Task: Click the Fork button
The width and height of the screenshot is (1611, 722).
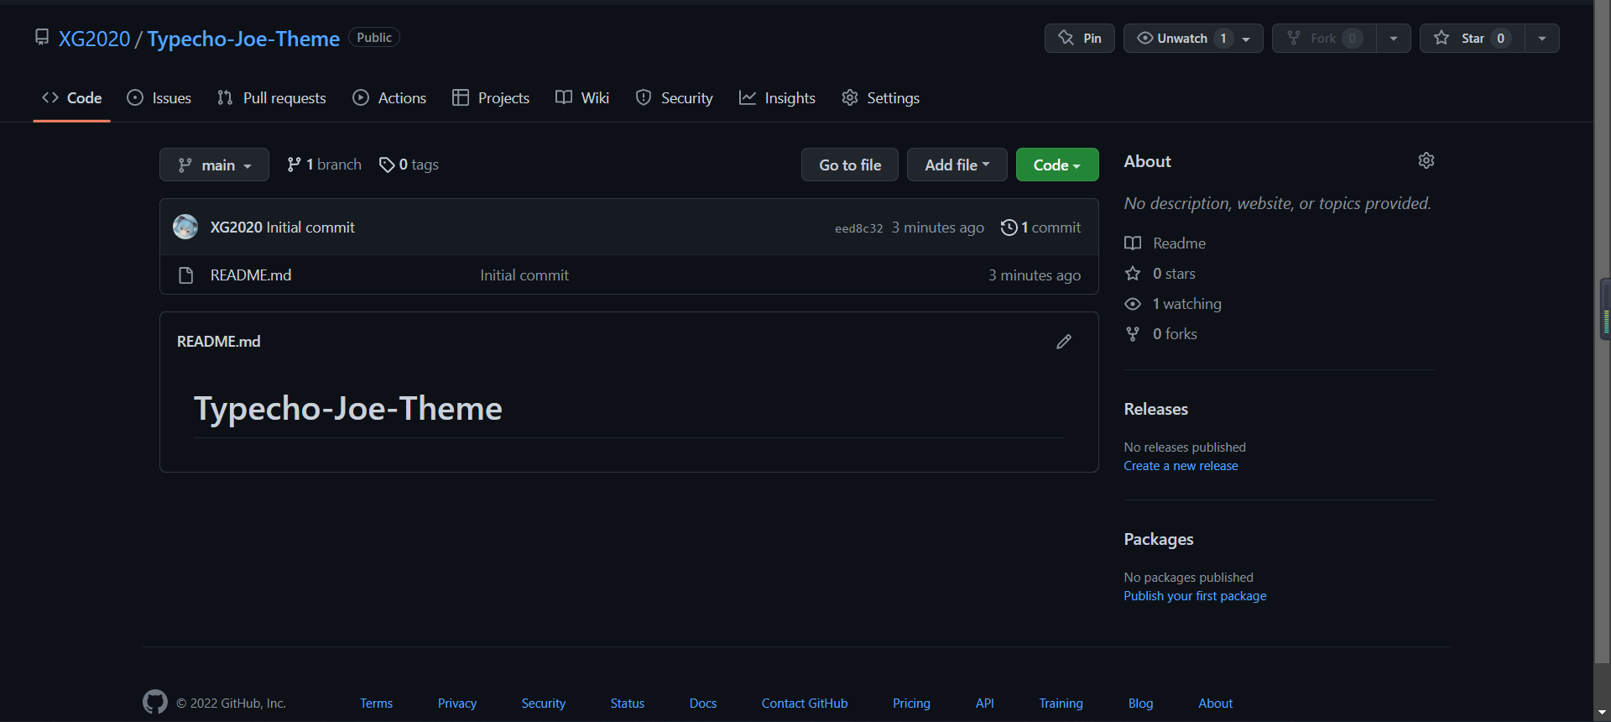Action: click(1324, 39)
